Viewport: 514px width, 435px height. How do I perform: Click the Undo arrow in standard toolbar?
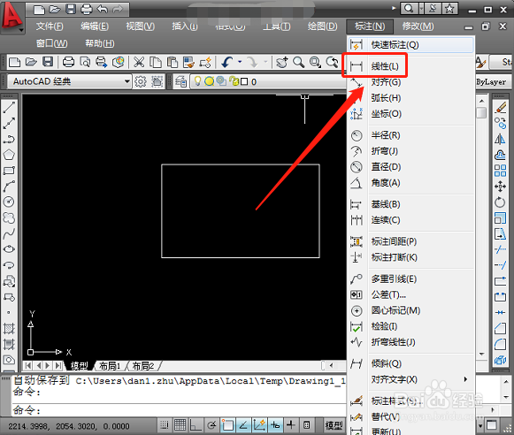click(226, 62)
